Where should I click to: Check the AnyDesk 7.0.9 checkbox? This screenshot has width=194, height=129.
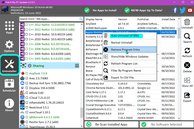coord(27,74)
